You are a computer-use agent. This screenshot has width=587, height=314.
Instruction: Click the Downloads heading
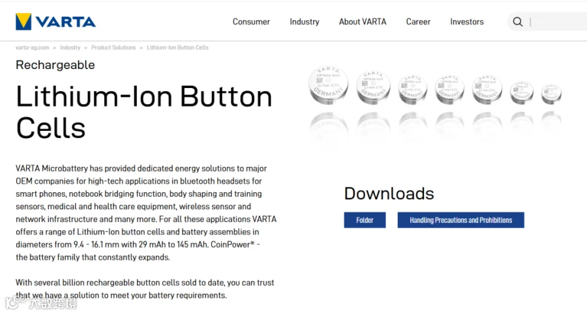tap(389, 193)
